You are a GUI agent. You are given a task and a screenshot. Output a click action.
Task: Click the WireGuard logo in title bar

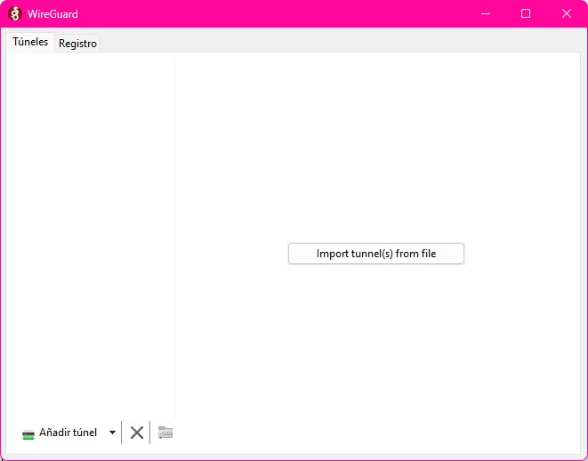click(15, 14)
